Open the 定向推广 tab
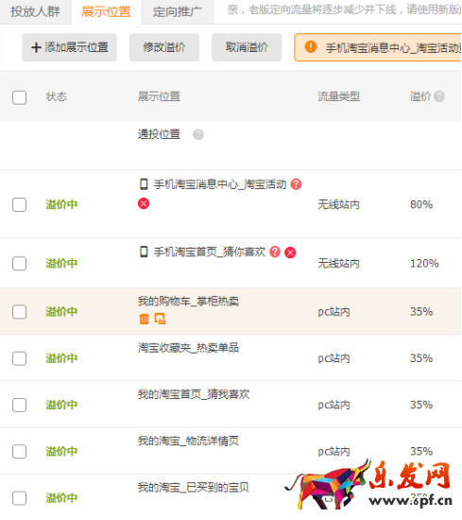The image size is (462, 520). pos(178,12)
